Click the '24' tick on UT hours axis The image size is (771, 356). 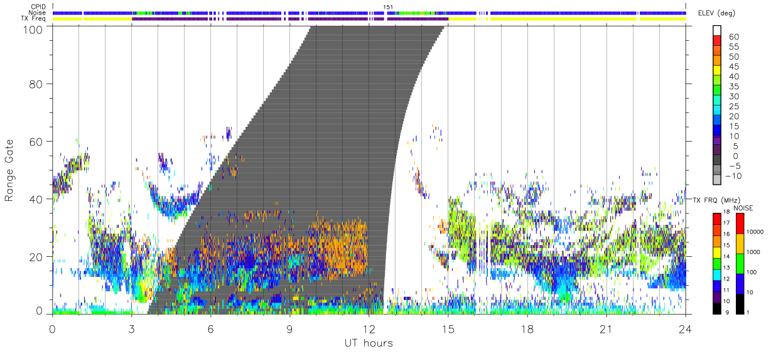(685, 329)
